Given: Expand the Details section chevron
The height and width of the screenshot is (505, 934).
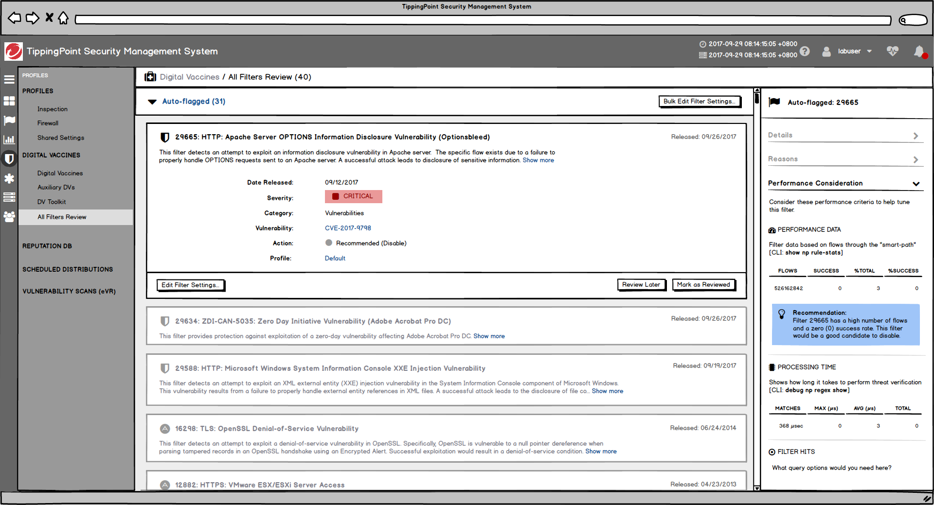Looking at the screenshot, I should click(916, 136).
